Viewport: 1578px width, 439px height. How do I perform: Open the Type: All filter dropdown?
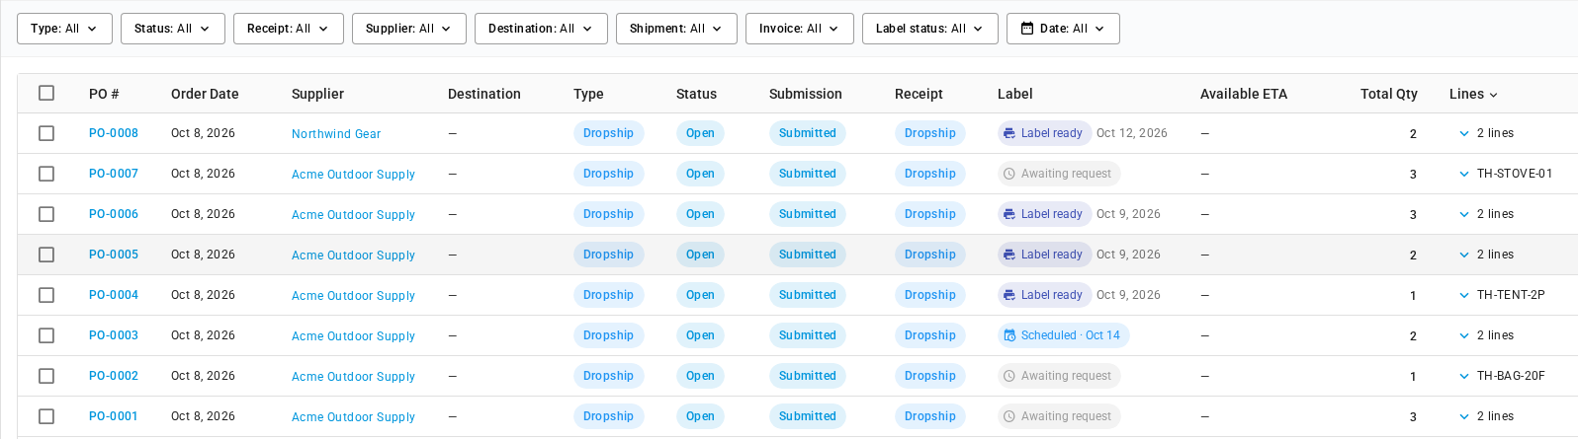tap(64, 29)
